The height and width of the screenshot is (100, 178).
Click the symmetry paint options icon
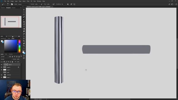pos(74,4)
